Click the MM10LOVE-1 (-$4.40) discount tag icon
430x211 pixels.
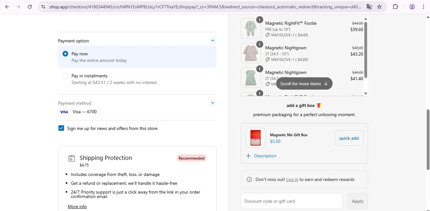tap(267, 35)
